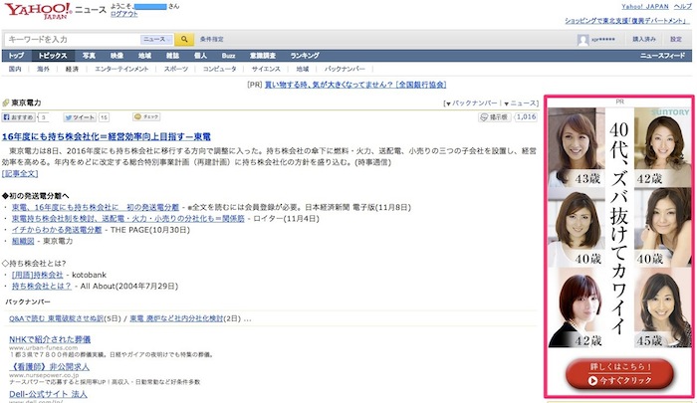Open the 映像 tab
The height and width of the screenshot is (403, 697).
[116, 56]
